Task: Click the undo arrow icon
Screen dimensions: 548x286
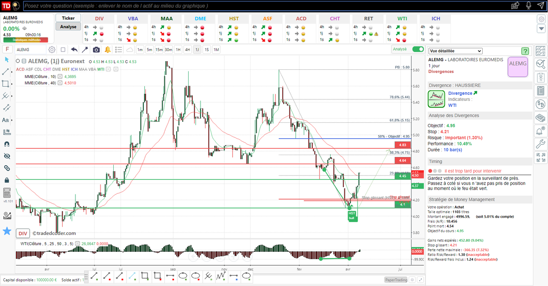Action: pos(74,50)
